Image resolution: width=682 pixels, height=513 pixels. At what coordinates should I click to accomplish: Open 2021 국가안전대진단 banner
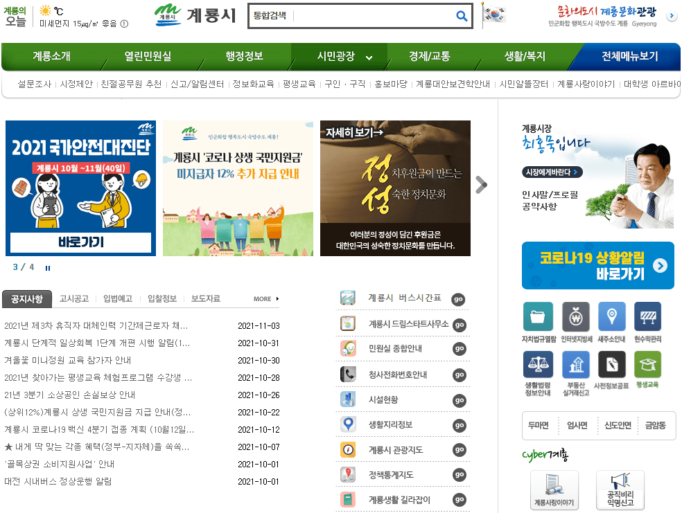coord(80,188)
